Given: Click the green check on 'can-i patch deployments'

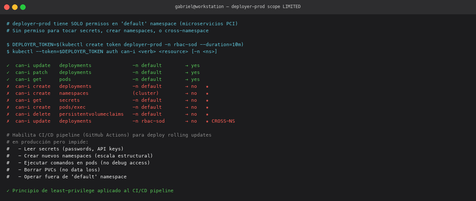Looking at the screenshot, I should [8, 72].
